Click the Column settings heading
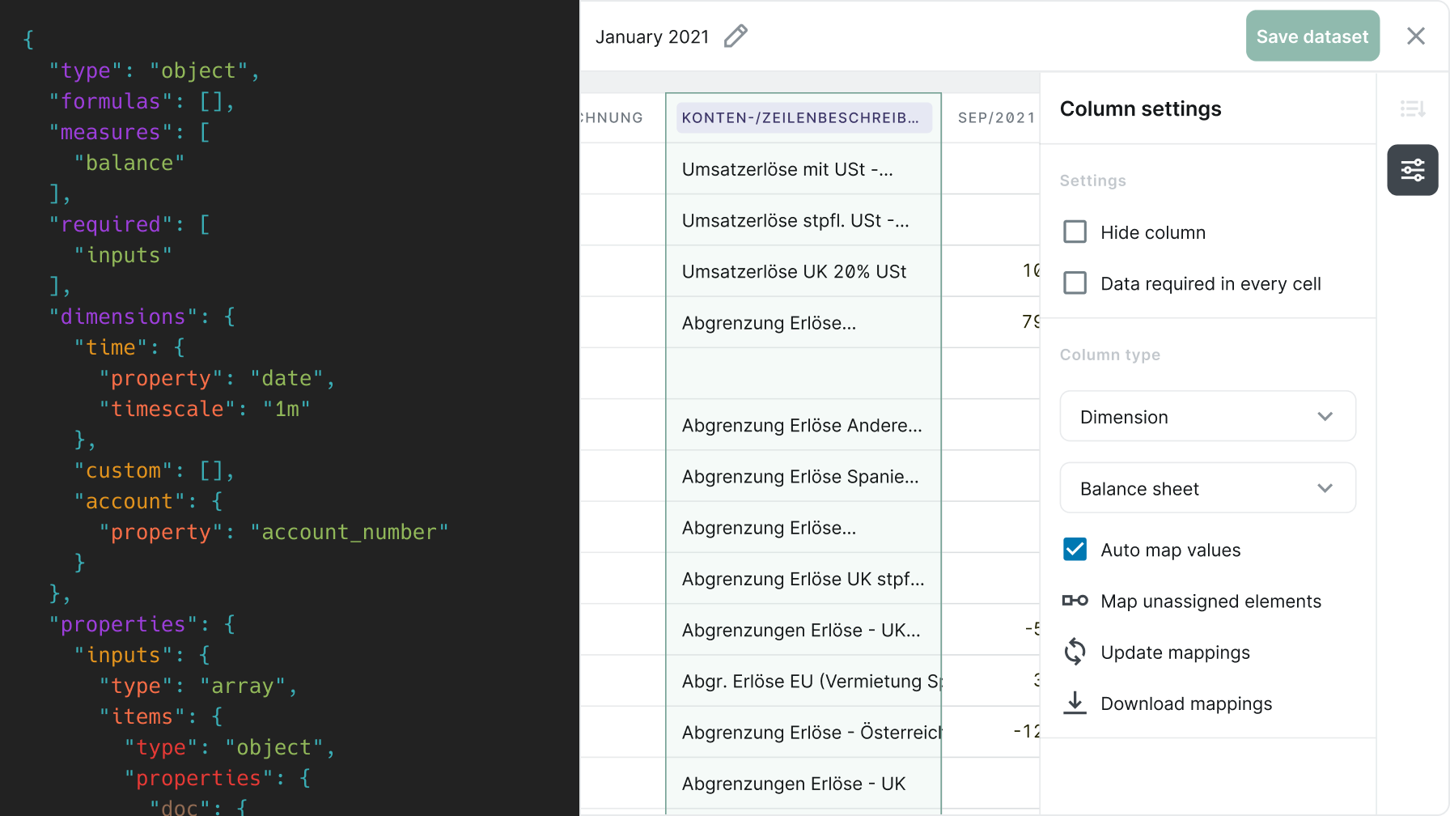1450x816 pixels. [x=1140, y=108]
